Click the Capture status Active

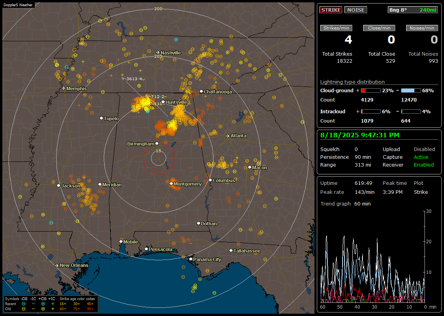pos(421,157)
